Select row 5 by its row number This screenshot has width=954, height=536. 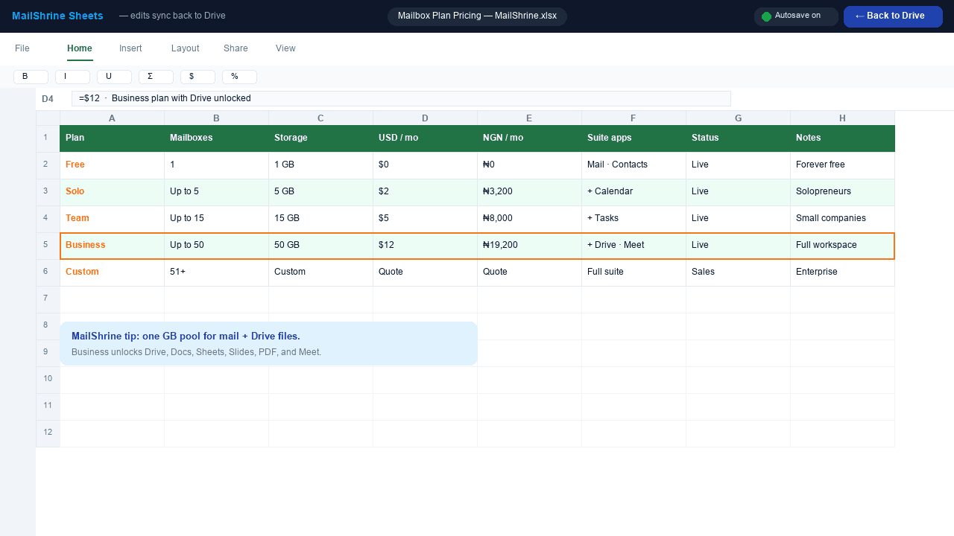click(48, 245)
